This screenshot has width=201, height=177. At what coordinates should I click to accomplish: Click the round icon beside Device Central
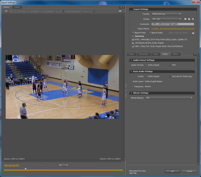pos(193,33)
